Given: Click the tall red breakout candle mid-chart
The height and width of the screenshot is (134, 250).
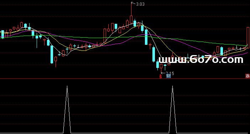Looking at the screenshot, I should point(105,36).
